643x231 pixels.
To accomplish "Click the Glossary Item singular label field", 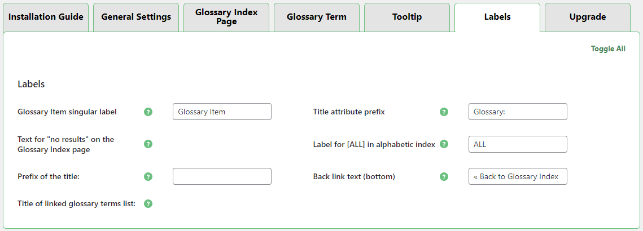I will pos(222,112).
